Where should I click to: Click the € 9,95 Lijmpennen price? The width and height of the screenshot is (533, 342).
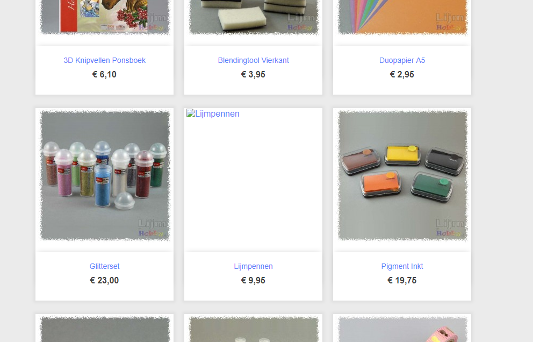pos(253,280)
